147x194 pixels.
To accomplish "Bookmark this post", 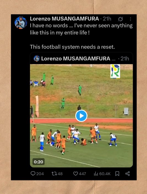I will point(117,173).
